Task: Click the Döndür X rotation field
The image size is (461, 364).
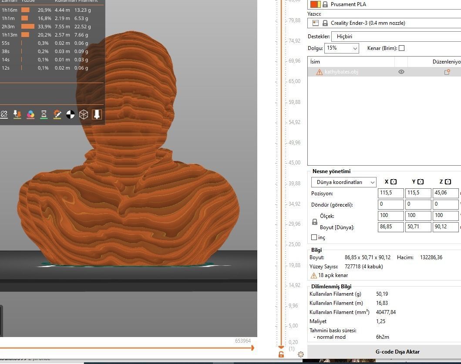Action: 391,204
